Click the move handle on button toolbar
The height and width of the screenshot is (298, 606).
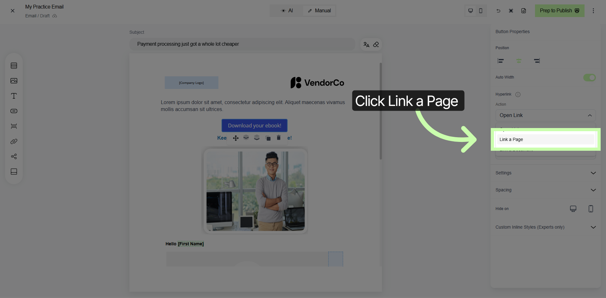click(x=236, y=138)
